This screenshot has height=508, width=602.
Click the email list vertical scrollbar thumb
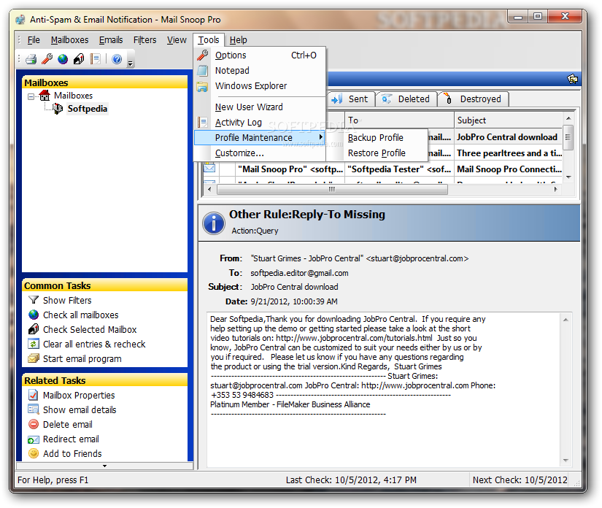point(568,137)
